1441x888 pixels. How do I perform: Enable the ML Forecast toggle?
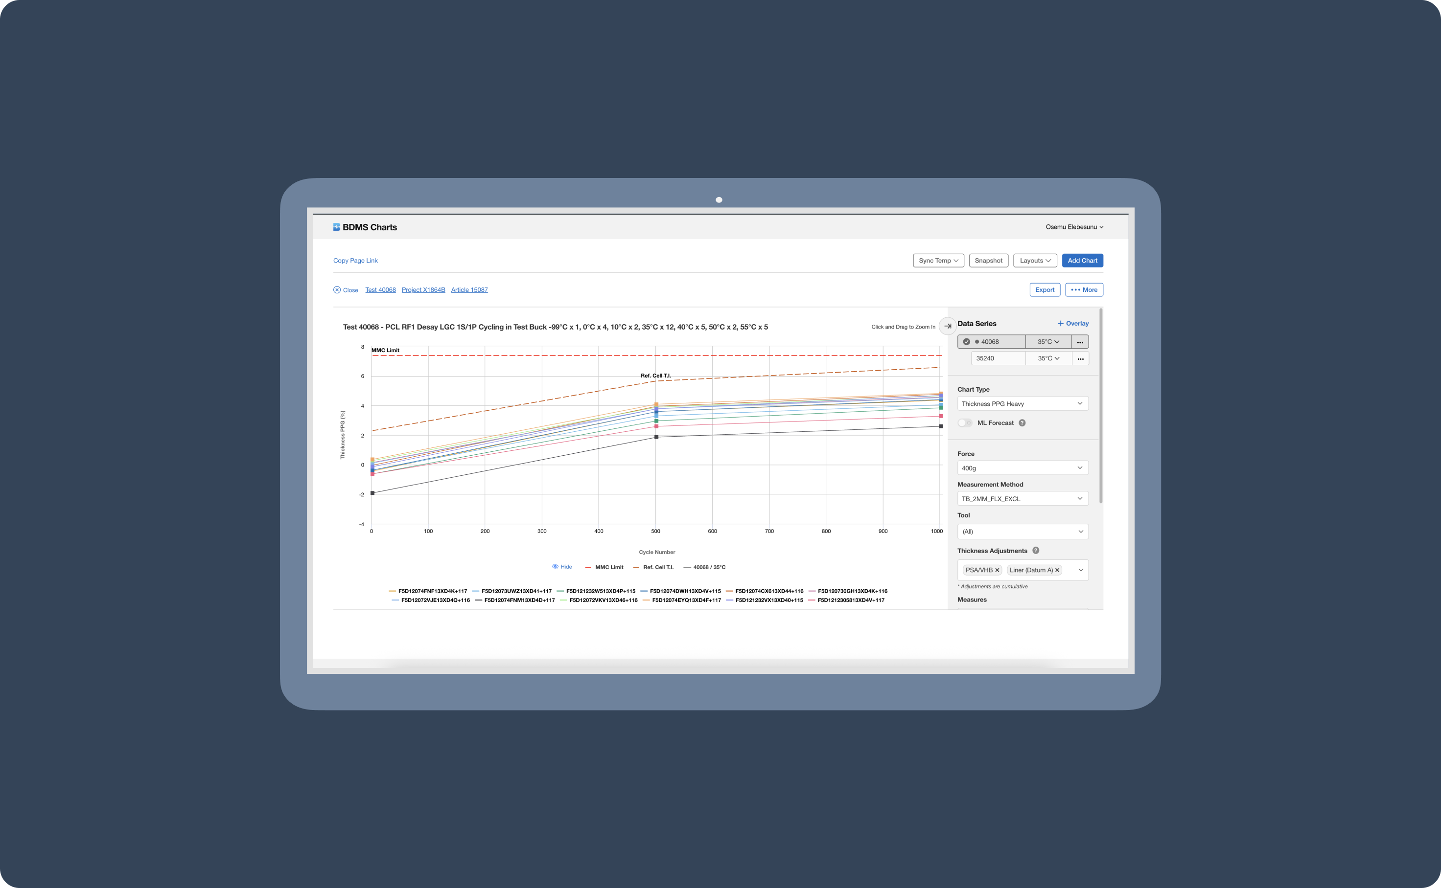coord(965,423)
